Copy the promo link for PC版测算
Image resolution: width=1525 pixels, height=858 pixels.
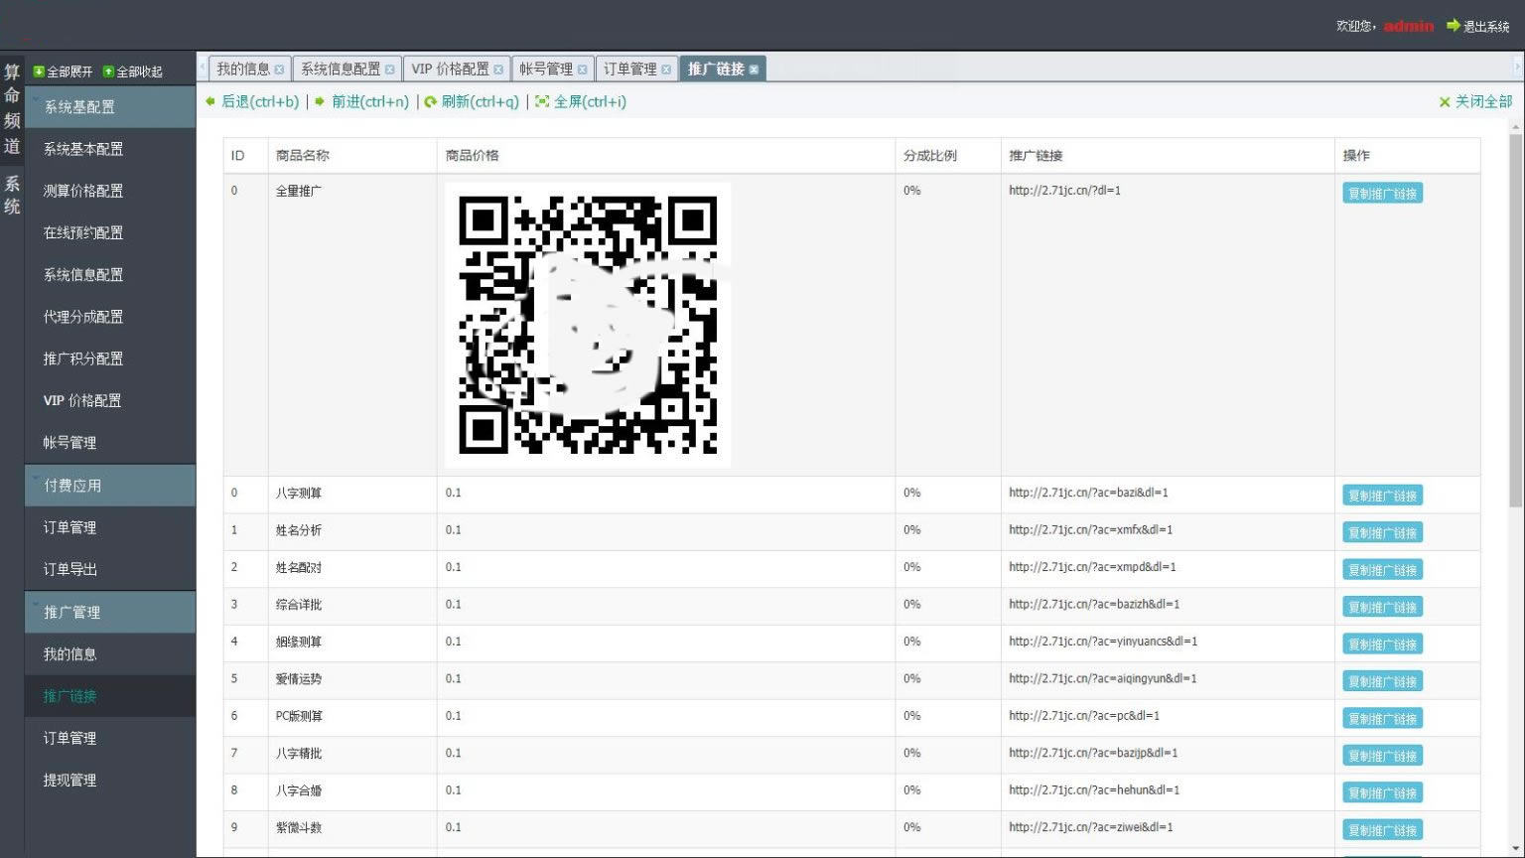pos(1382,719)
